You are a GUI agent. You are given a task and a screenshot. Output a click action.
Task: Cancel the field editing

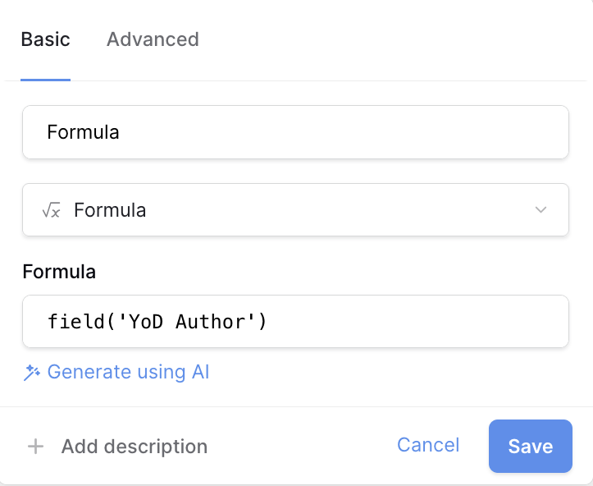[428, 445]
